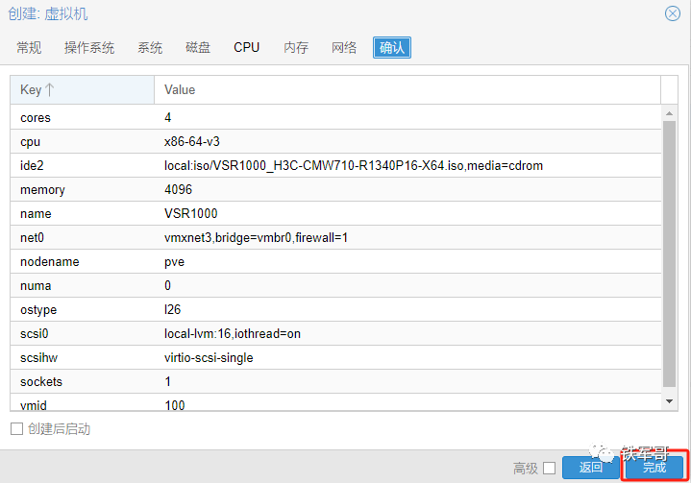This screenshot has height=483, width=691.
Task: Select the sockets row key
Action: click(x=41, y=382)
